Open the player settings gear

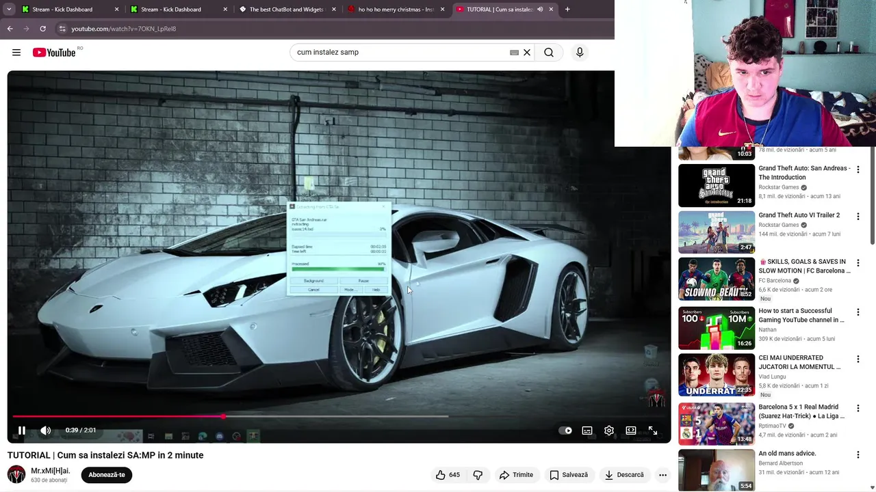click(609, 430)
